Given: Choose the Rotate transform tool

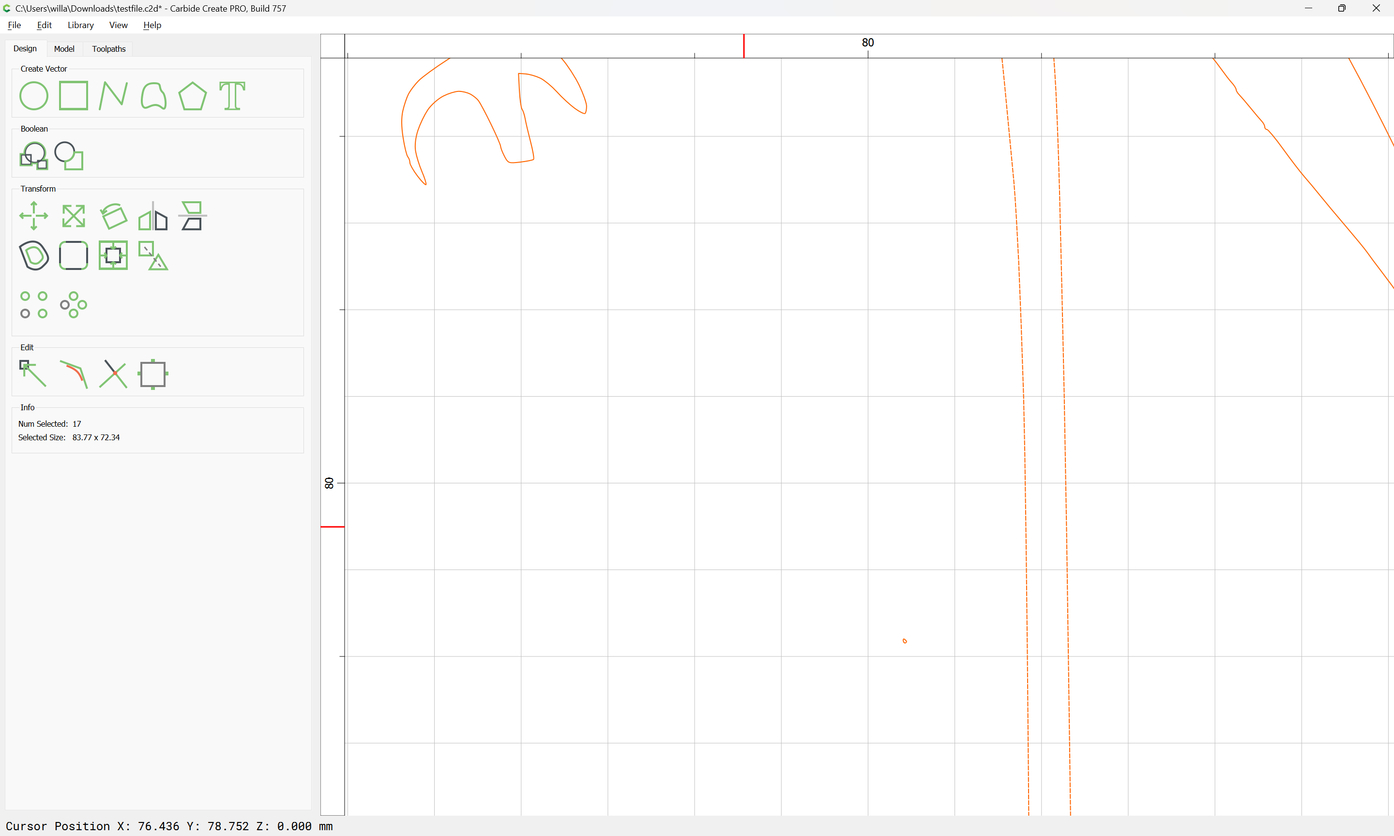Looking at the screenshot, I should (x=113, y=216).
